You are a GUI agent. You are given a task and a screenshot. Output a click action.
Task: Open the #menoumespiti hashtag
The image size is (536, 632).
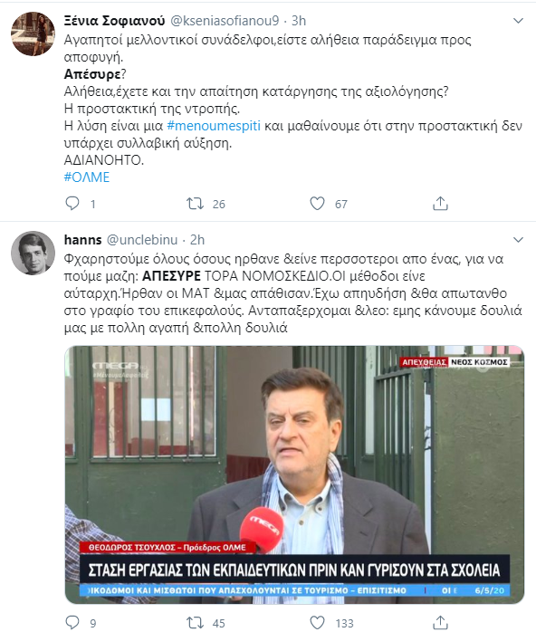pos(214,126)
